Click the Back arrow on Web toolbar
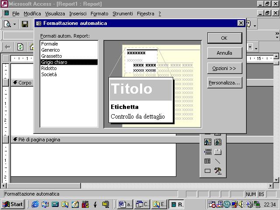Image resolution: width=280 pixels, height=210 pixels. pos(7,47)
